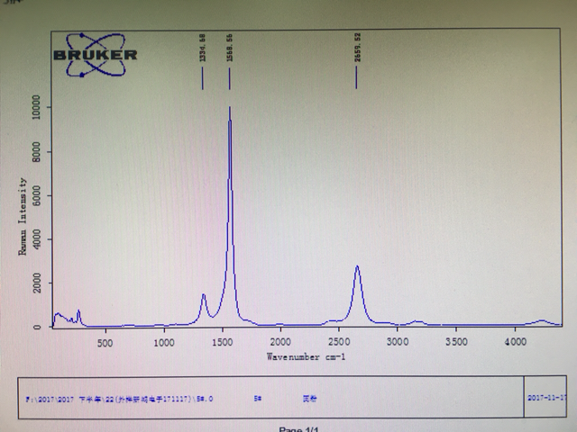Click the 500 tick on the wavenumber axis
The height and width of the screenshot is (432, 577).
[x=105, y=343]
